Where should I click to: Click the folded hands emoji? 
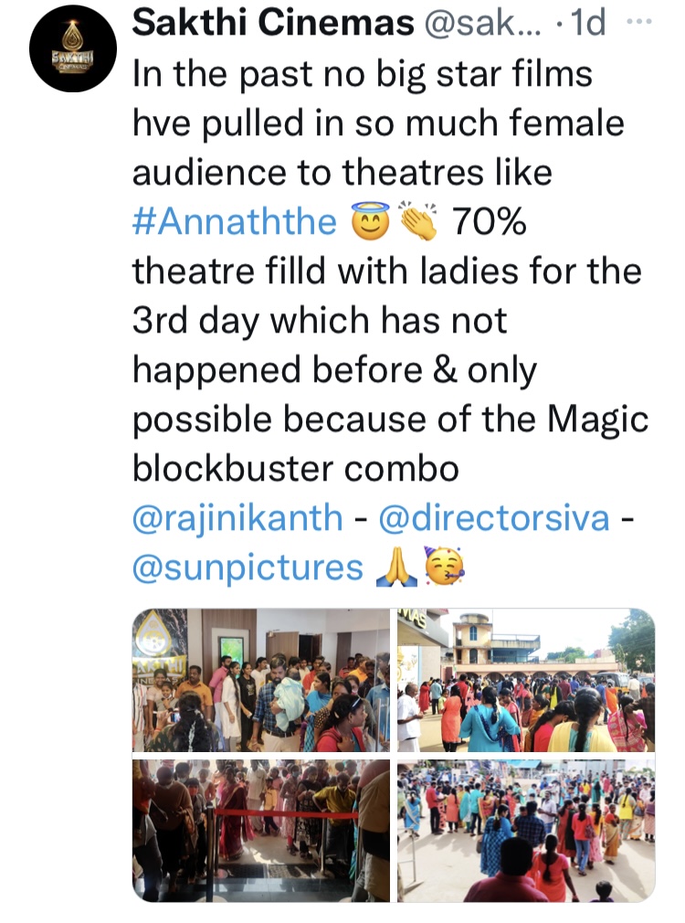(x=396, y=568)
